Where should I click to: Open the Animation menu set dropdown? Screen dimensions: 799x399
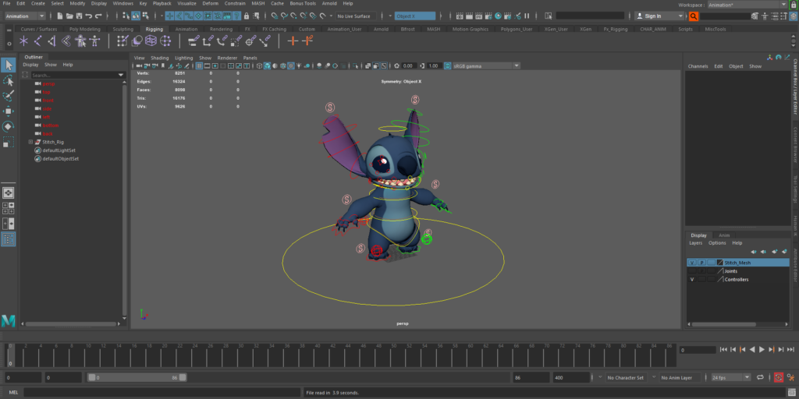click(x=25, y=16)
